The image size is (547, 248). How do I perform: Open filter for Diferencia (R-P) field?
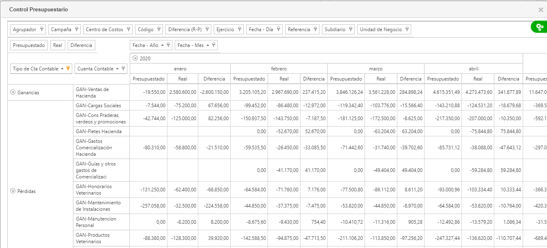point(207,29)
